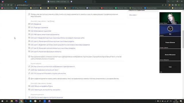This screenshot has height=103, width=184.
Task: Click the address bar URL field
Action: 88,5
